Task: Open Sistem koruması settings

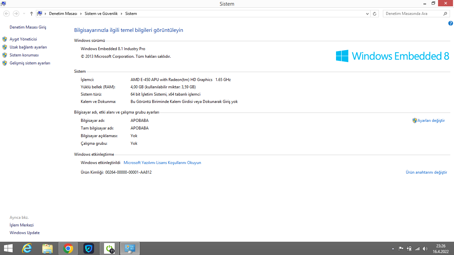Action: (x=24, y=55)
